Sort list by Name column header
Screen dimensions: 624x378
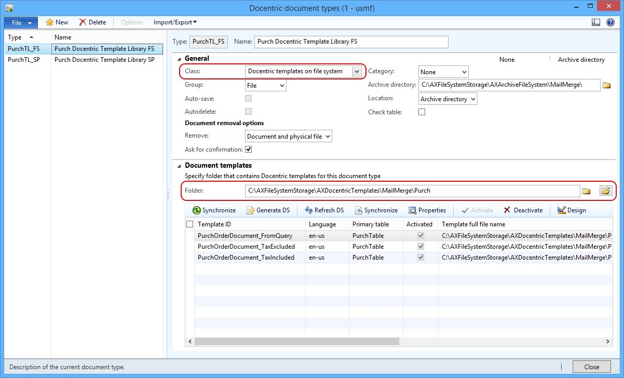(107, 37)
